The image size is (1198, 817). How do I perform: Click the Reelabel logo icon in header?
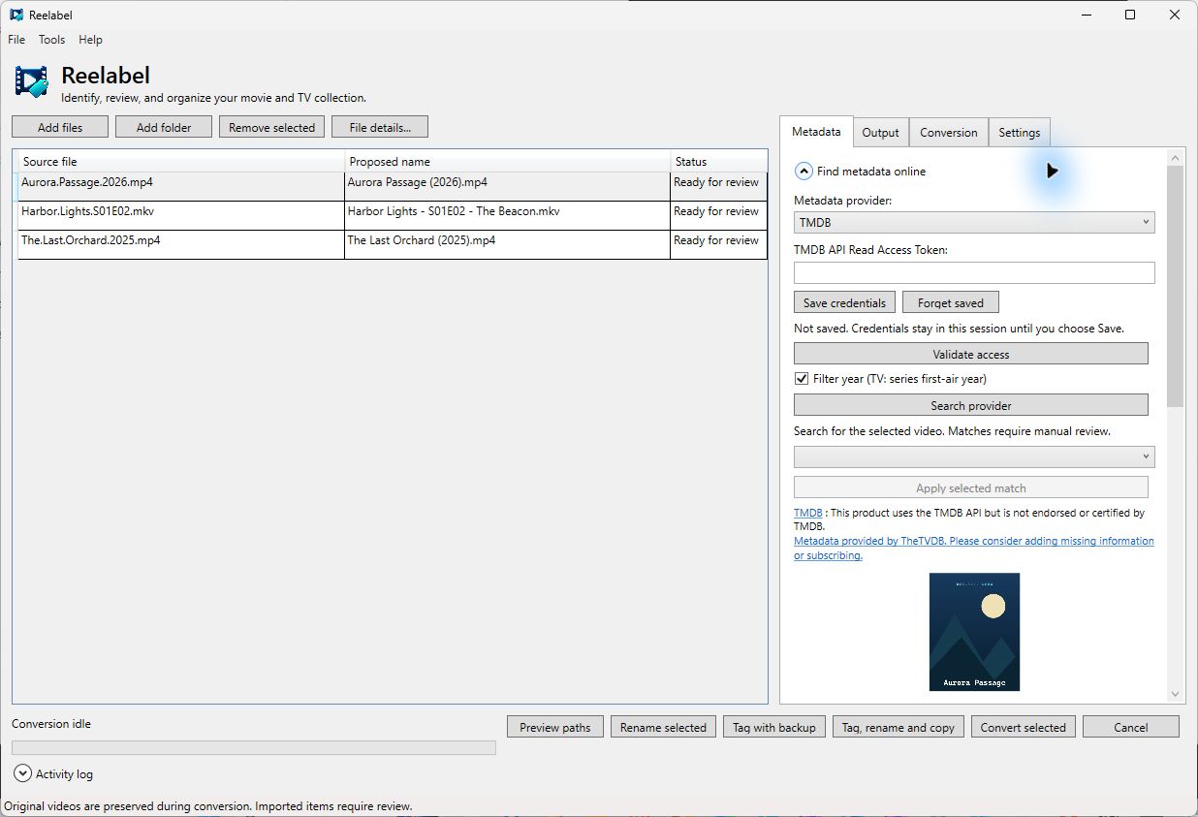click(x=31, y=82)
